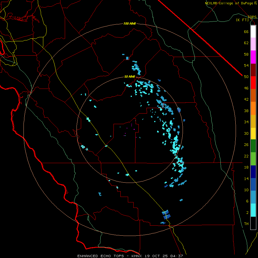Click the 38 value on the legend
The height and width of the screenshot is (258, 258).
[x=246, y=111]
